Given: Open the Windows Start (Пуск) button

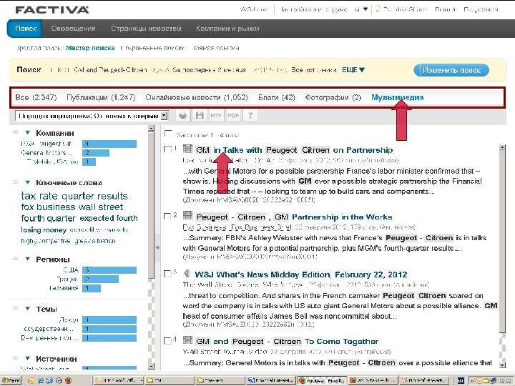Looking at the screenshot, I should [11, 380].
